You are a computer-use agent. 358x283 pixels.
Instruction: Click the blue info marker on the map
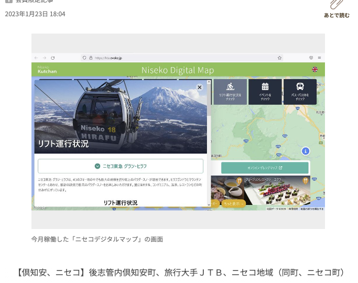[x=306, y=151]
